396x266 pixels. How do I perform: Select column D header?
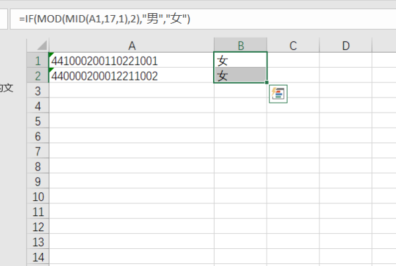(x=346, y=45)
